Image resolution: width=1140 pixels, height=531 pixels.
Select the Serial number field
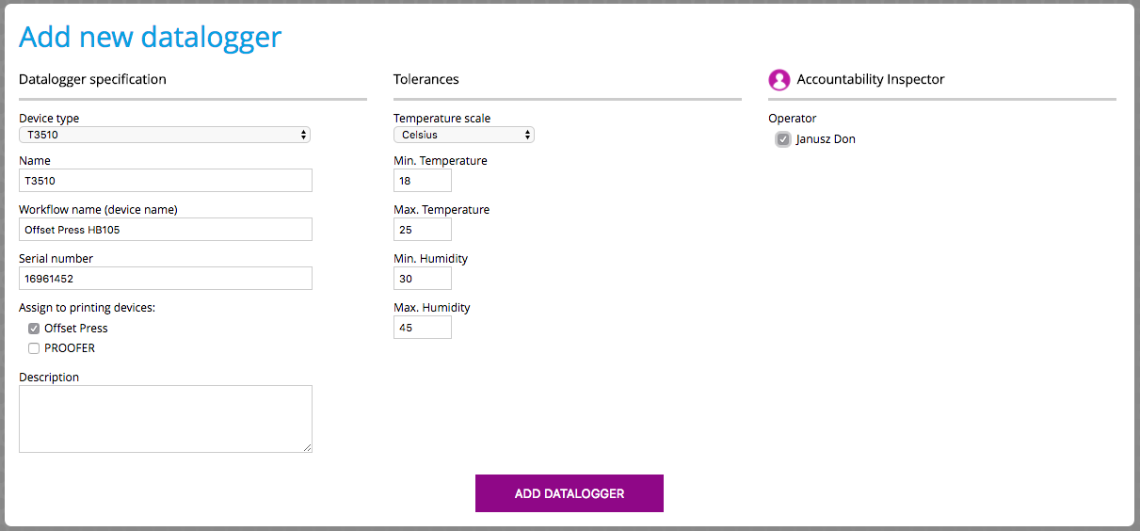[166, 279]
